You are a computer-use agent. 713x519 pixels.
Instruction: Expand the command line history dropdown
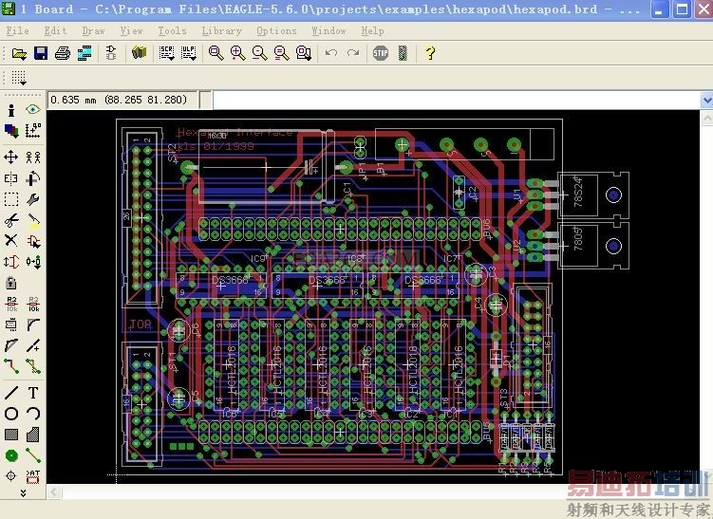pos(706,100)
